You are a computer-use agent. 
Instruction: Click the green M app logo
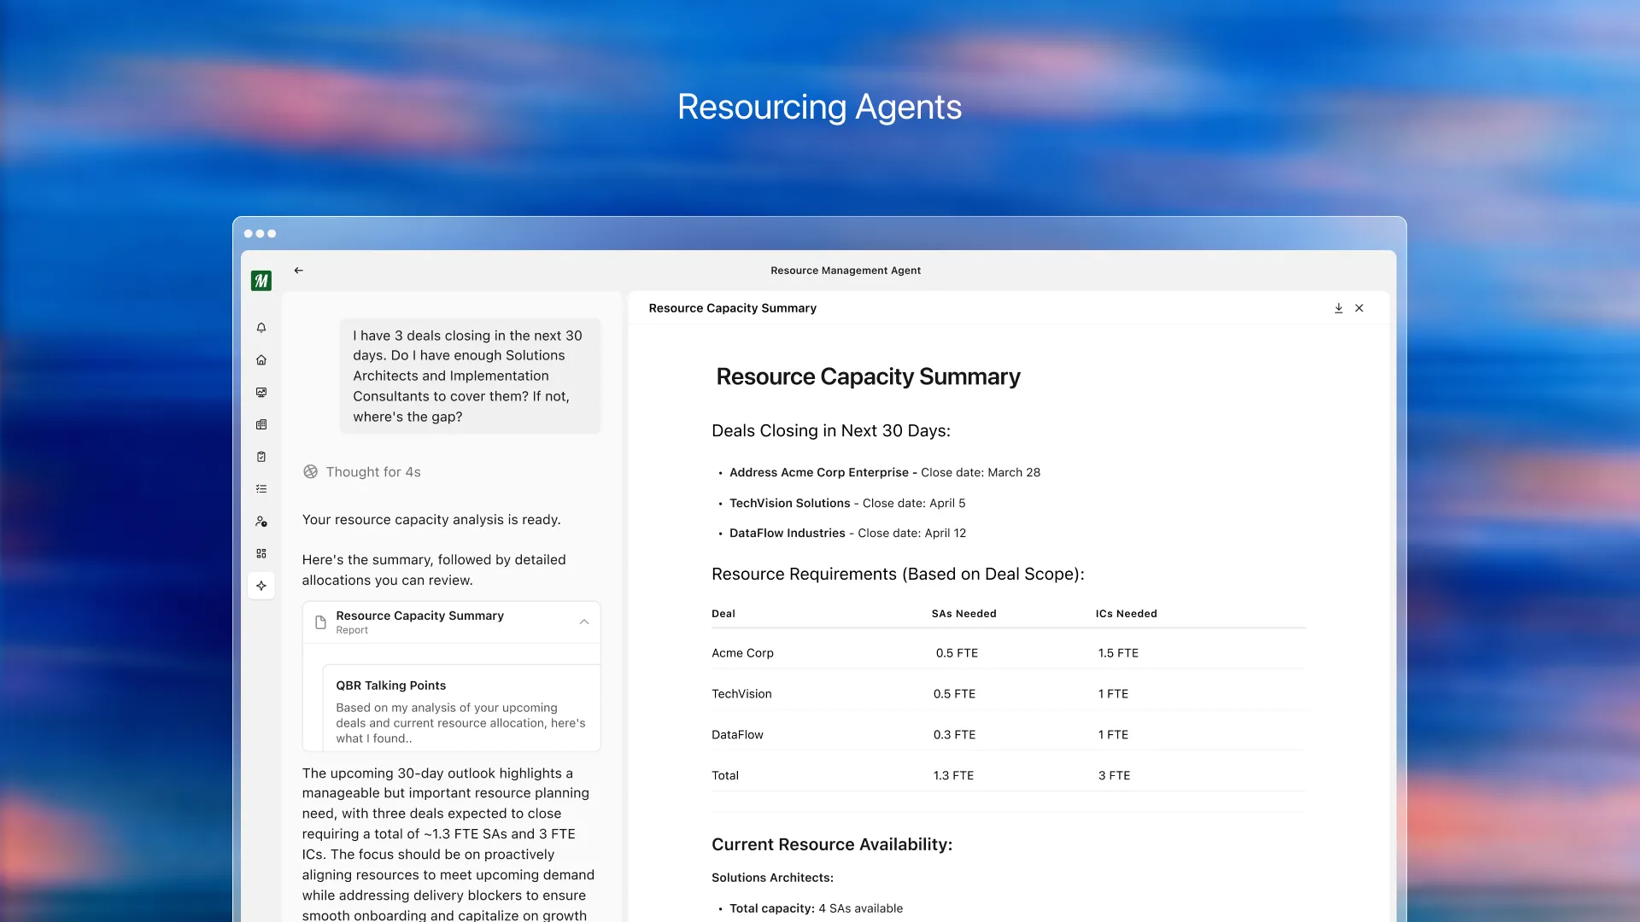tap(261, 281)
